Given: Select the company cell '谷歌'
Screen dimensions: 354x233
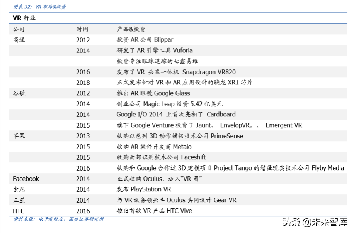Looking at the screenshot, I should [19, 93].
